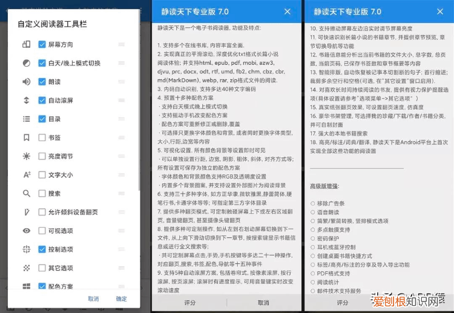
Task: Select the 密码保护 bullet item
Action: point(324,239)
